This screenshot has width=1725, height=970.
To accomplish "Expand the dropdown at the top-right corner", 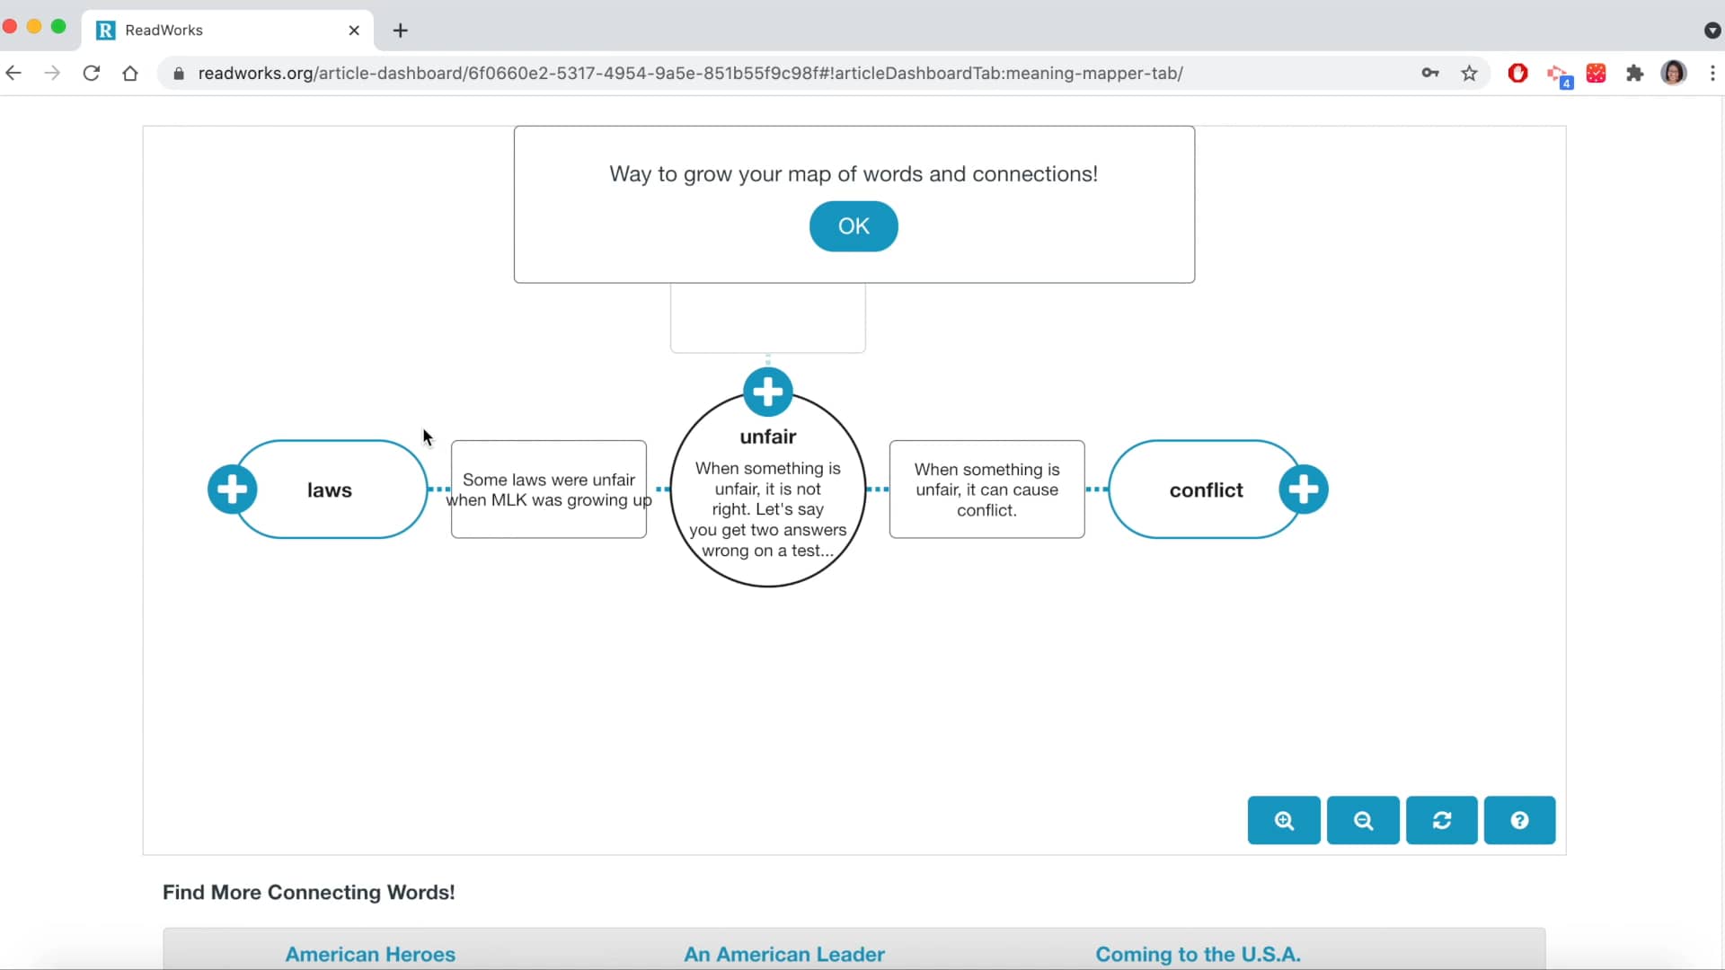I will point(1712,30).
